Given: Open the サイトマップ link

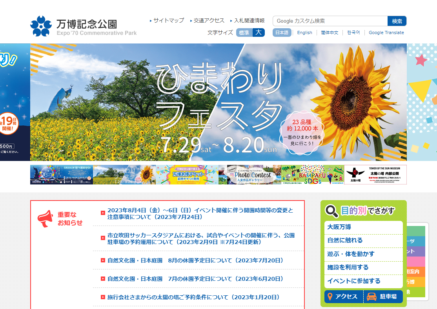Looking at the screenshot, I should click(168, 20).
